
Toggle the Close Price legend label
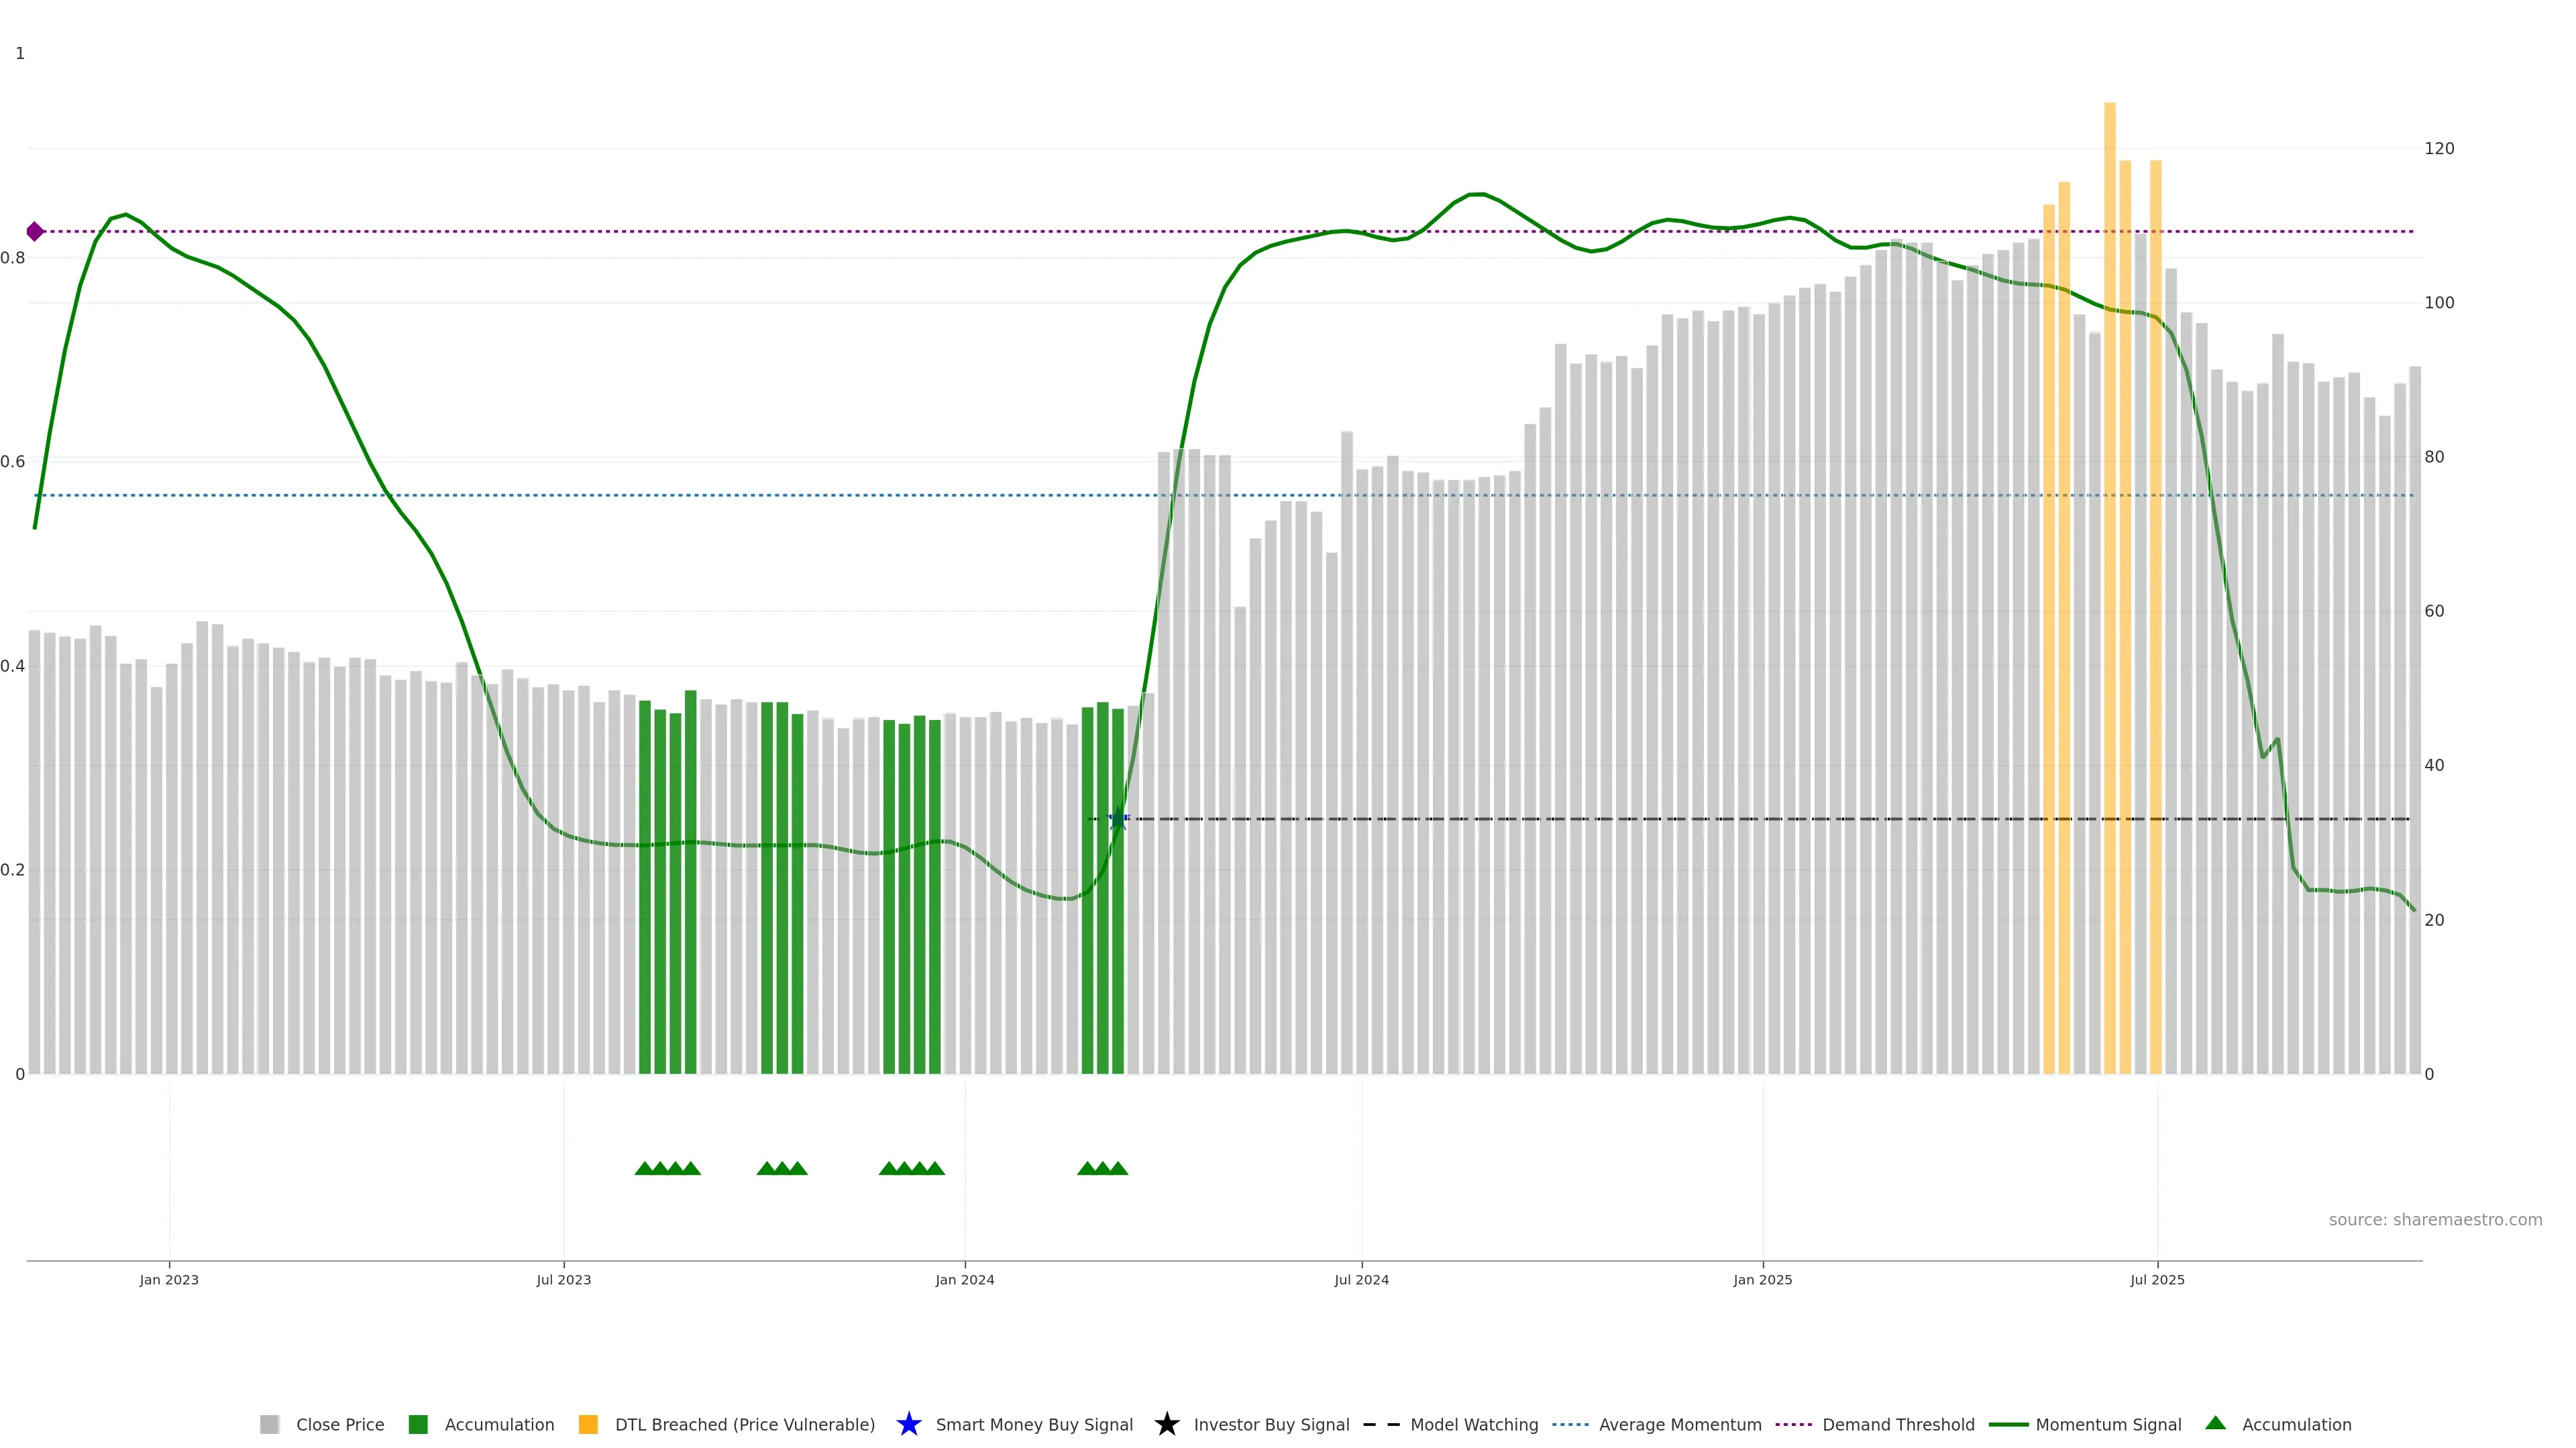339,1424
